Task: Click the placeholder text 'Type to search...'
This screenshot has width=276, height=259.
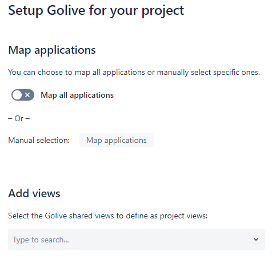Action: click(x=41, y=240)
